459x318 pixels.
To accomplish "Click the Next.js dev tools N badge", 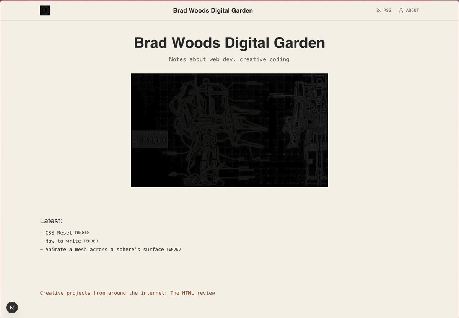I will [x=12, y=307].
